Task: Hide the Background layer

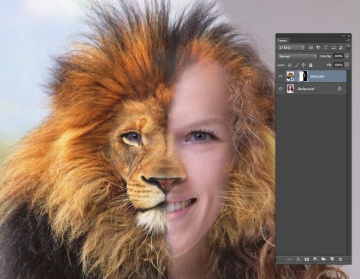Action: (x=281, y=89)
